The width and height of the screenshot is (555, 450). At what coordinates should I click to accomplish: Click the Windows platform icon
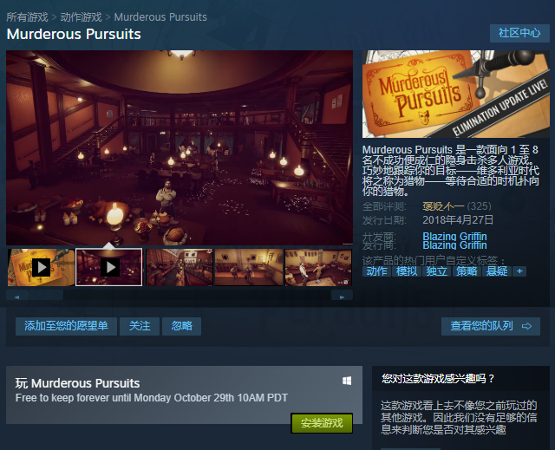[x=347, y=381]
